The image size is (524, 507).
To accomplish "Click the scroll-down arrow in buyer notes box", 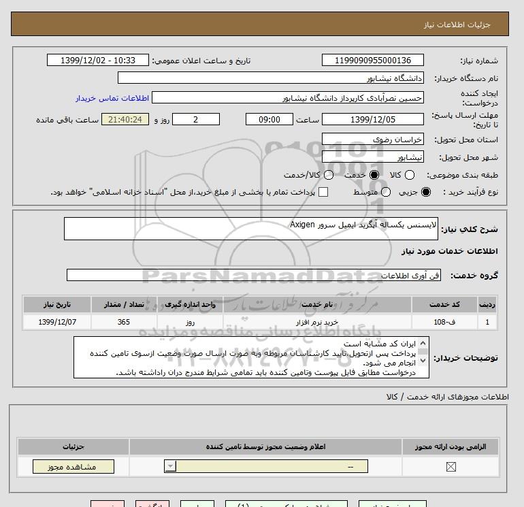I will point(423,360).
